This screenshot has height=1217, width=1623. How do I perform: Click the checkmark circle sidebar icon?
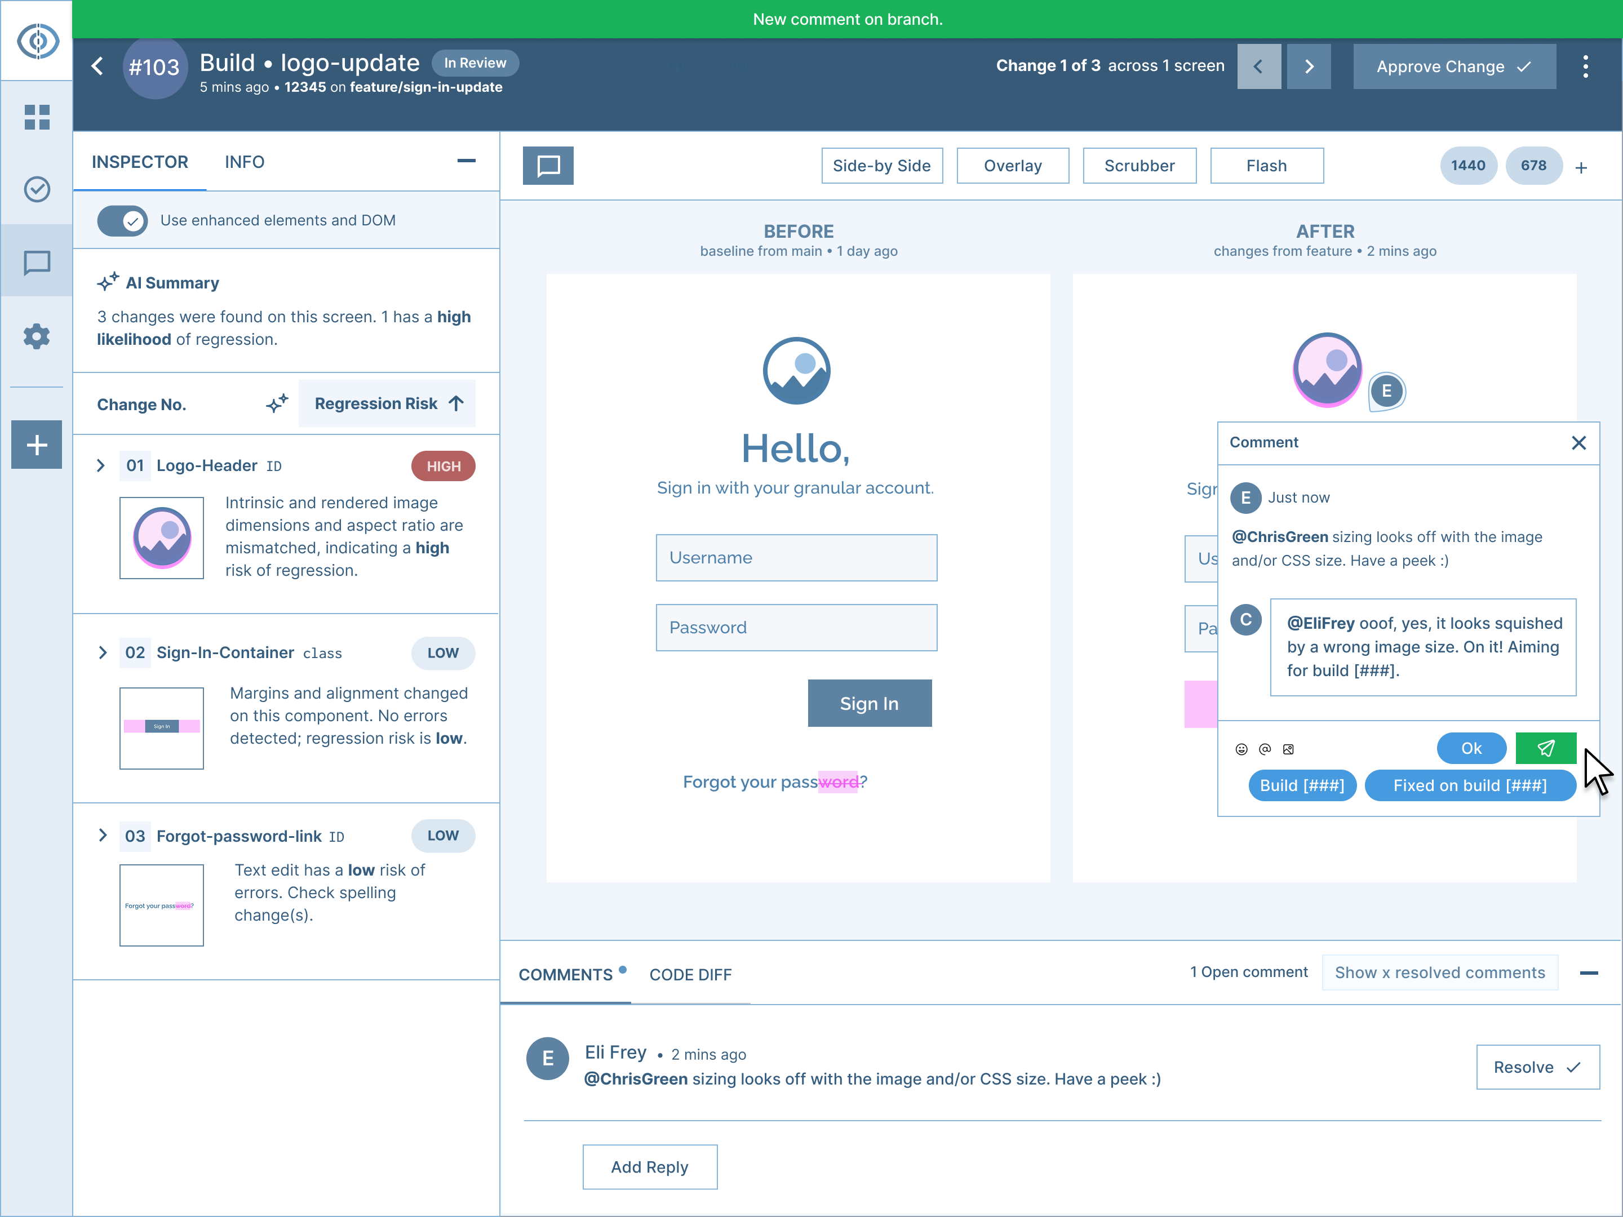[37, 189]
